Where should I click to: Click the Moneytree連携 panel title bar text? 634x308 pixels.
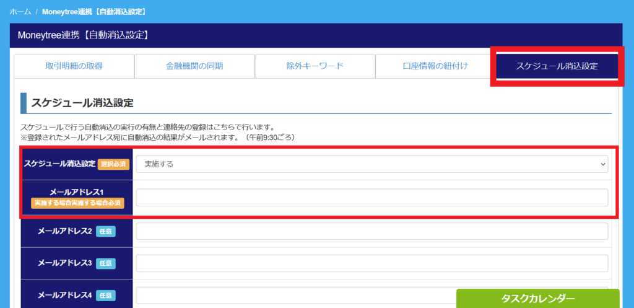pyautogui.click(x=84, y=35)
